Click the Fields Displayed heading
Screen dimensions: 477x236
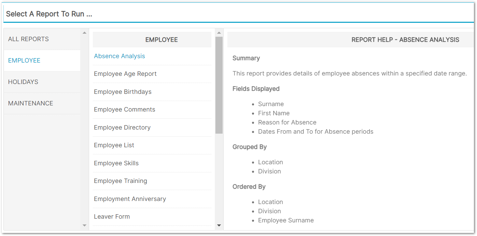256,89
